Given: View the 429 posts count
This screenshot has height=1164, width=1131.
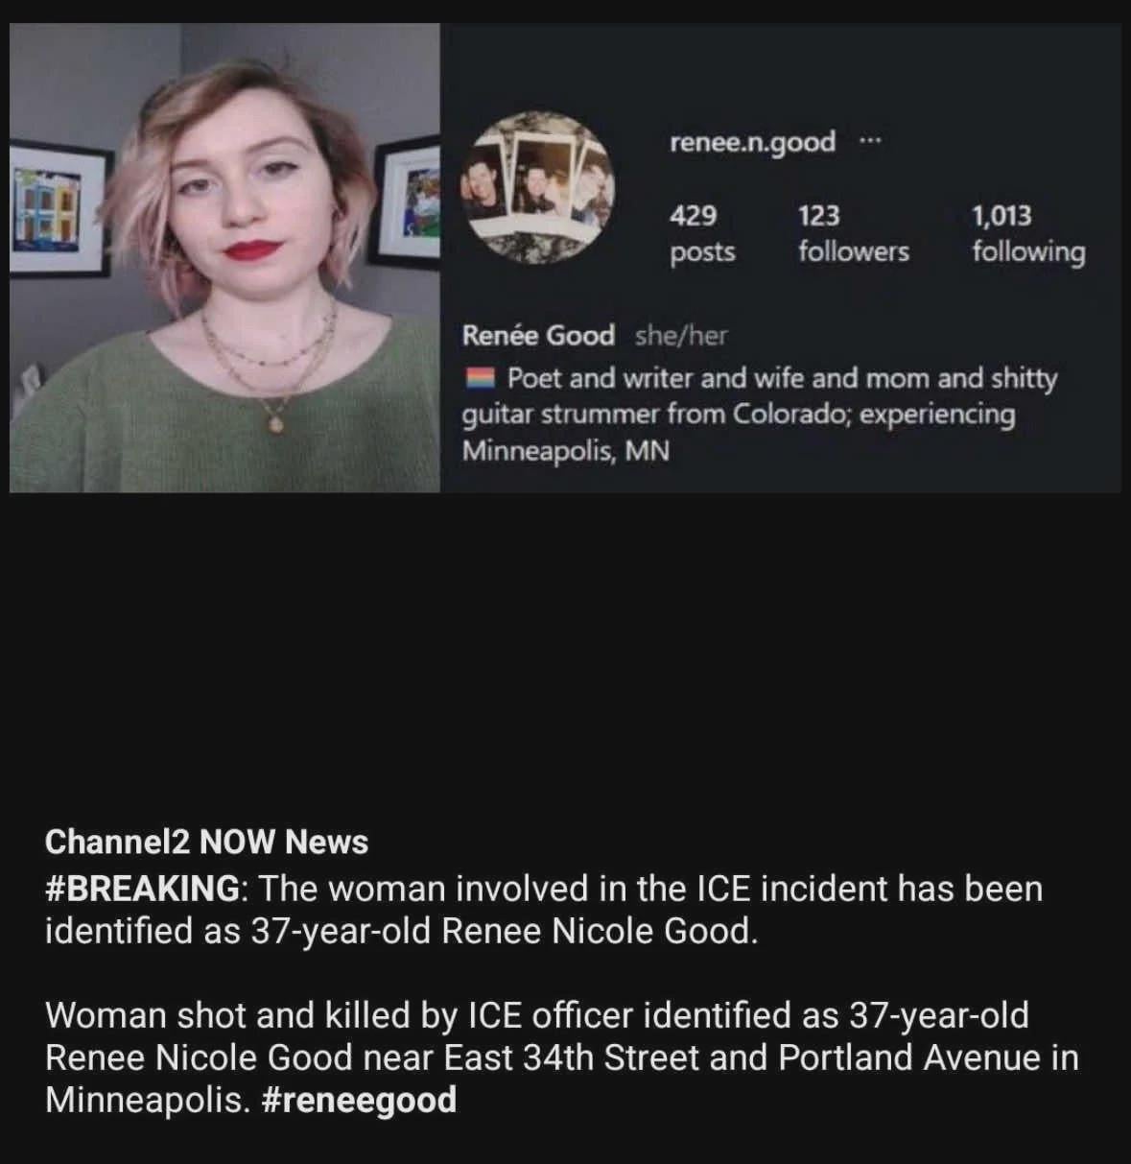Looking at the screenshot, I should [x=702, y=233].
